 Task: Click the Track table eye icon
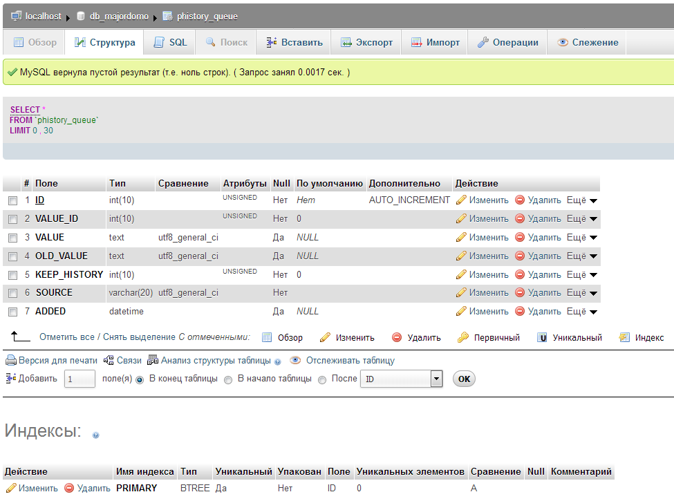[x=295, y=361]
